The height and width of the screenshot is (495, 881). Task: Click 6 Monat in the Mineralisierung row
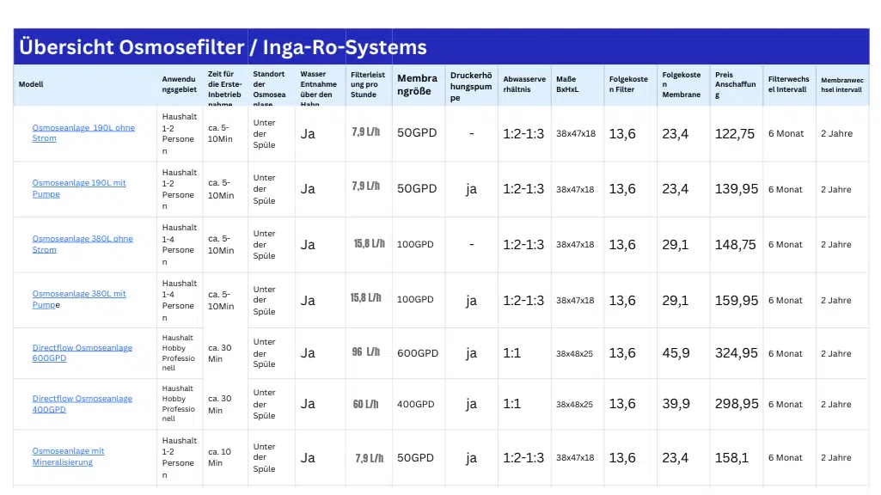click(x=786, y=458)
